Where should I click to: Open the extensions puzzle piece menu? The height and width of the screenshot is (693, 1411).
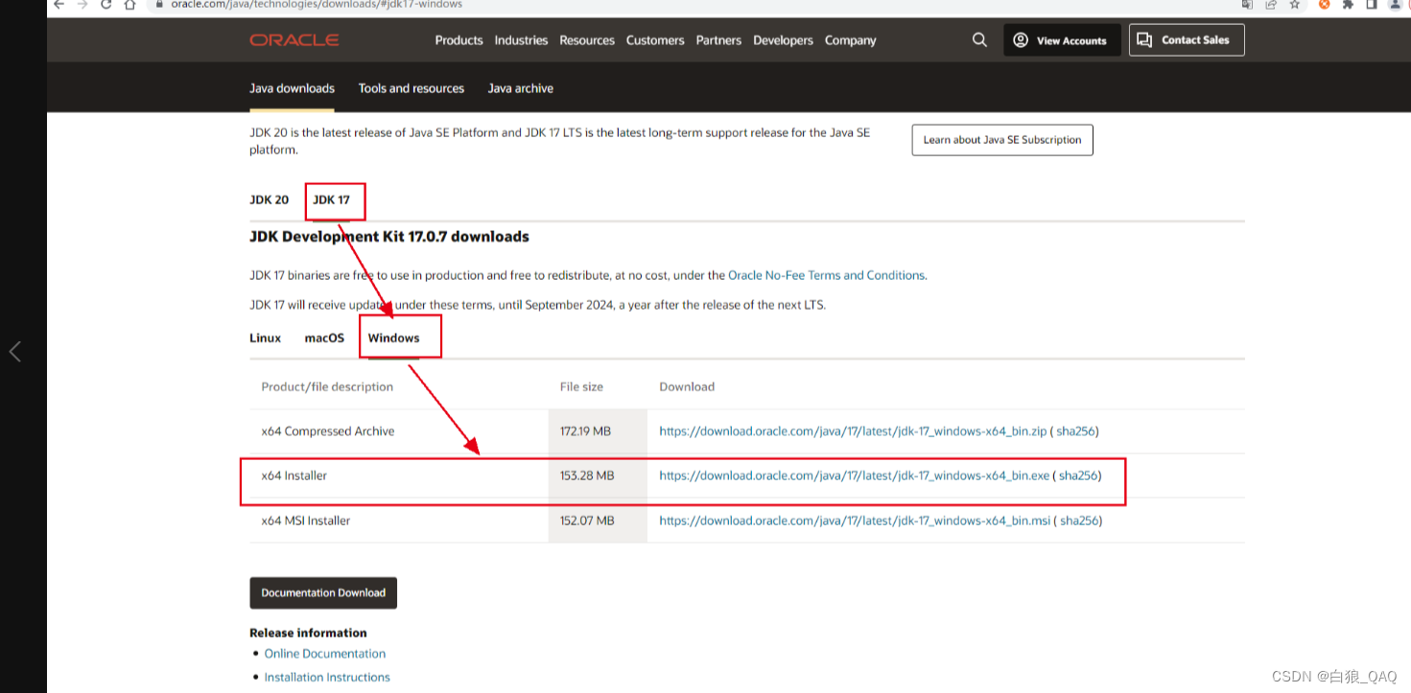[1348, 4]
